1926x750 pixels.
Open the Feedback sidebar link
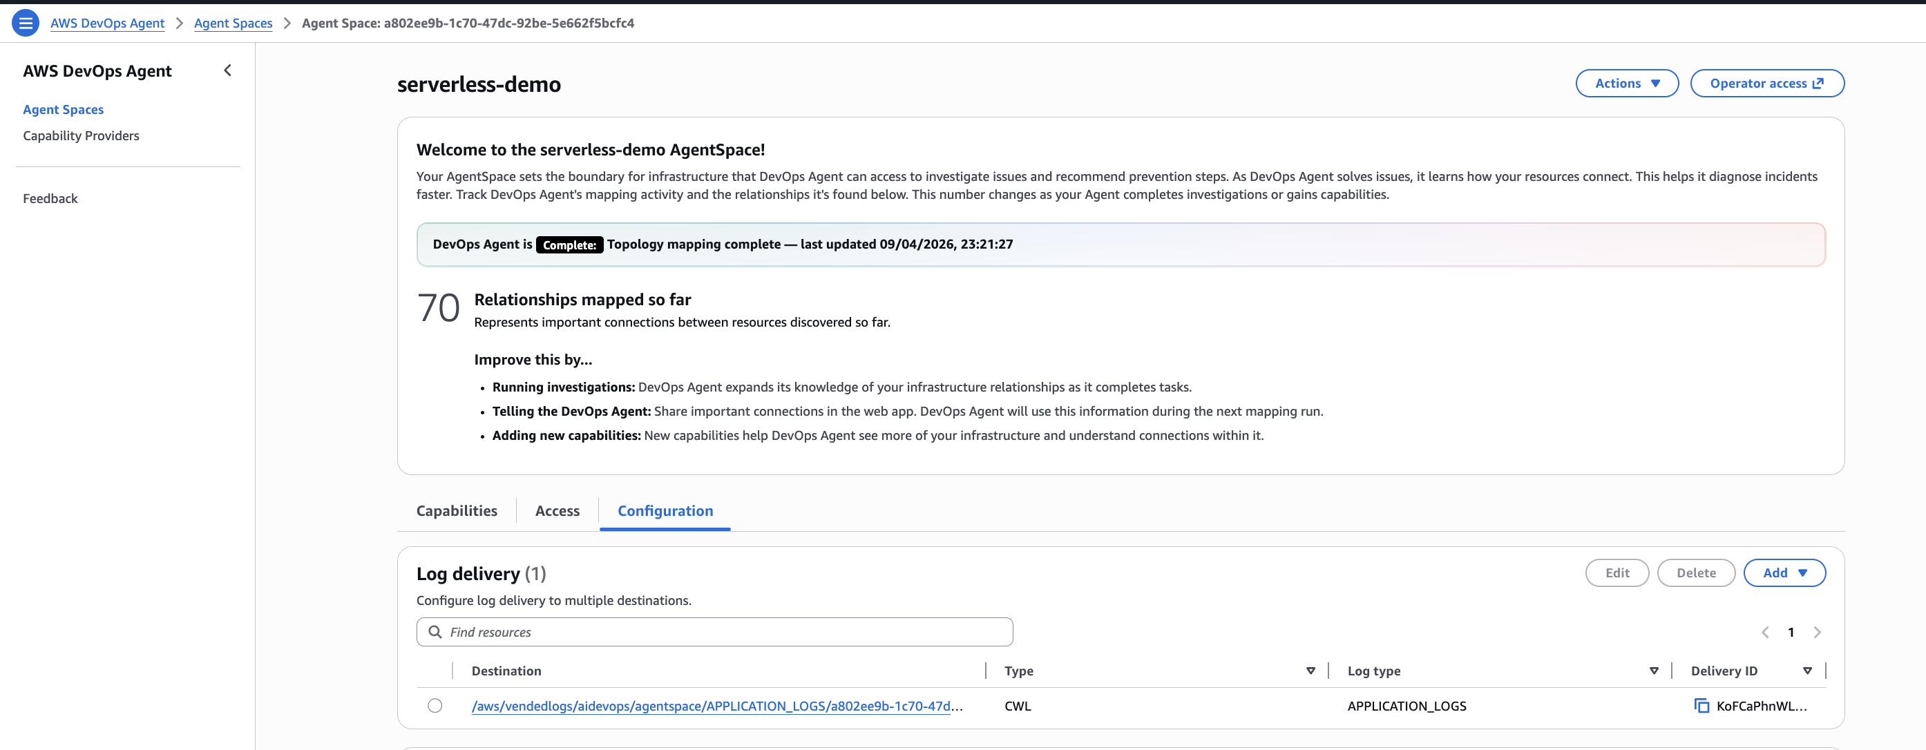point(50,198)
